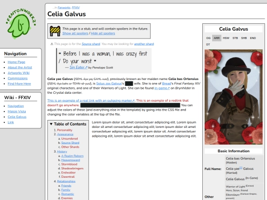Jump to Other Shards subsection
Screen dimensions: 267x200
(70, 147)
